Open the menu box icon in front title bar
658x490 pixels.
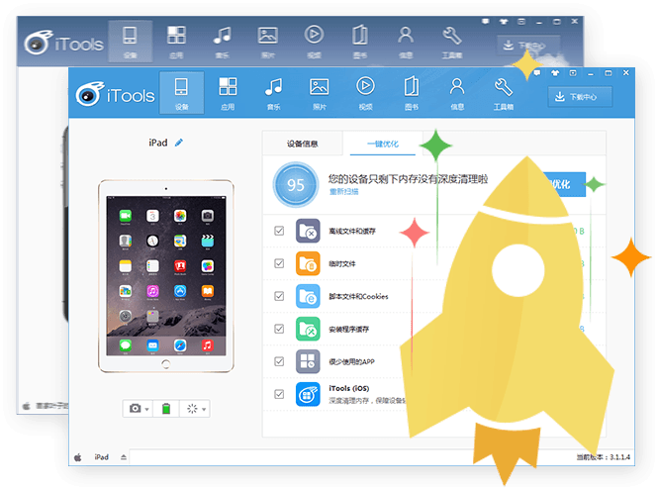pyautogui.click(x=573, y=73)
